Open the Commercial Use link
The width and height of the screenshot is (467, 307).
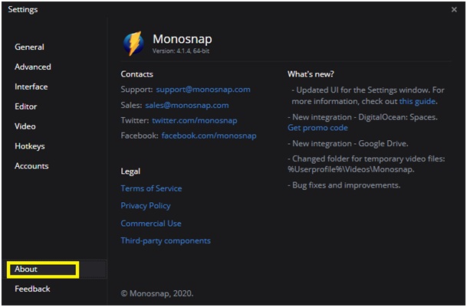tap(151, 224)
